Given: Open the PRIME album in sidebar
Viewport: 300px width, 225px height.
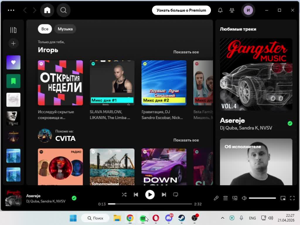Looking at the screenshot, I should (13, 118).
